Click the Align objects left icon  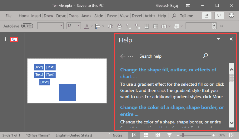[98, 26]
